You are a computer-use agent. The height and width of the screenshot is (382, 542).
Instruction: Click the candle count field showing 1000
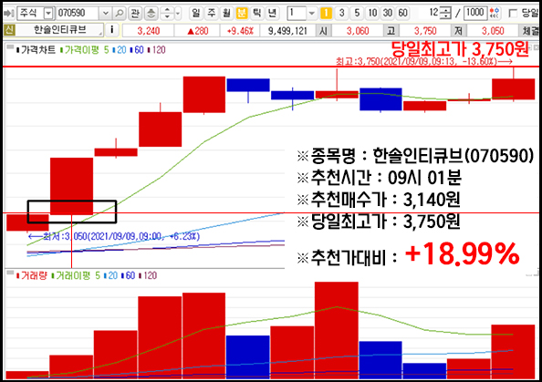(x=475, y=13)
